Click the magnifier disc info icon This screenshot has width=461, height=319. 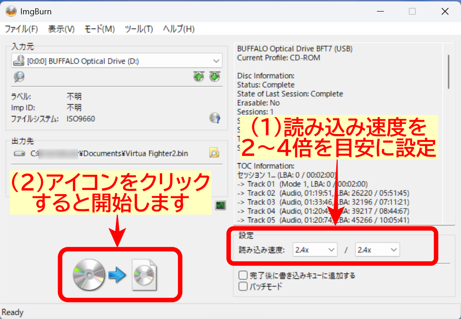point(19,77)
